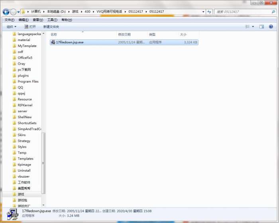Click the QQ folder icon
Image resolution: width=279 pixels, height=223 pixels.
pyautogui.click(x=14, y=87)
